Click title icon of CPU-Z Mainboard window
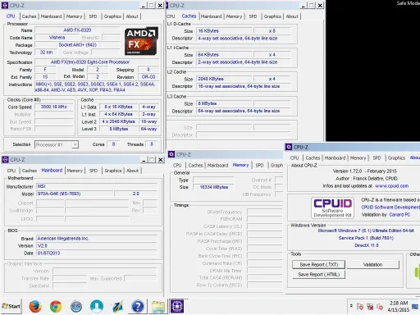Viewport: 420px width, 315px height. pyautogui.click(x=5, y=159)
